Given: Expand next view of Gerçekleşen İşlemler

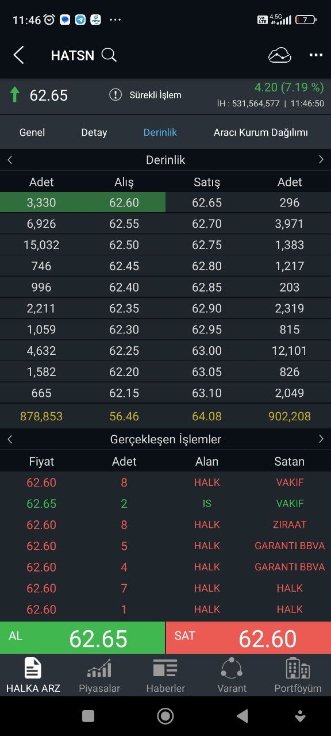Looking at the screenshot, I should pyautogui.click(x=321, y=439).
